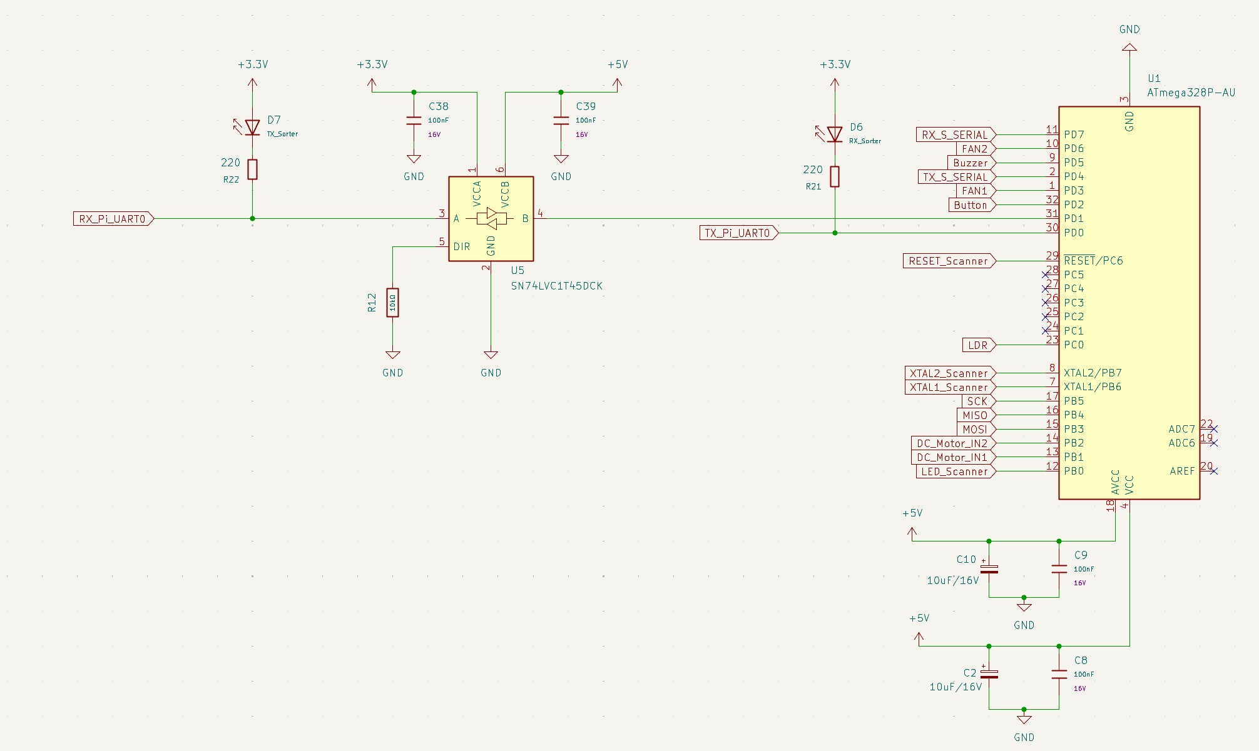Click the SN74LVC1T45DCK value text
This screenshot has width=1259, height=751.
556,286
